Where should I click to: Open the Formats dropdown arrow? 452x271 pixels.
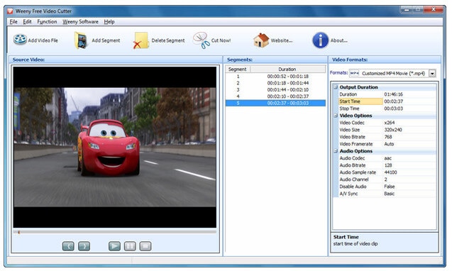[x=432, y=74]
